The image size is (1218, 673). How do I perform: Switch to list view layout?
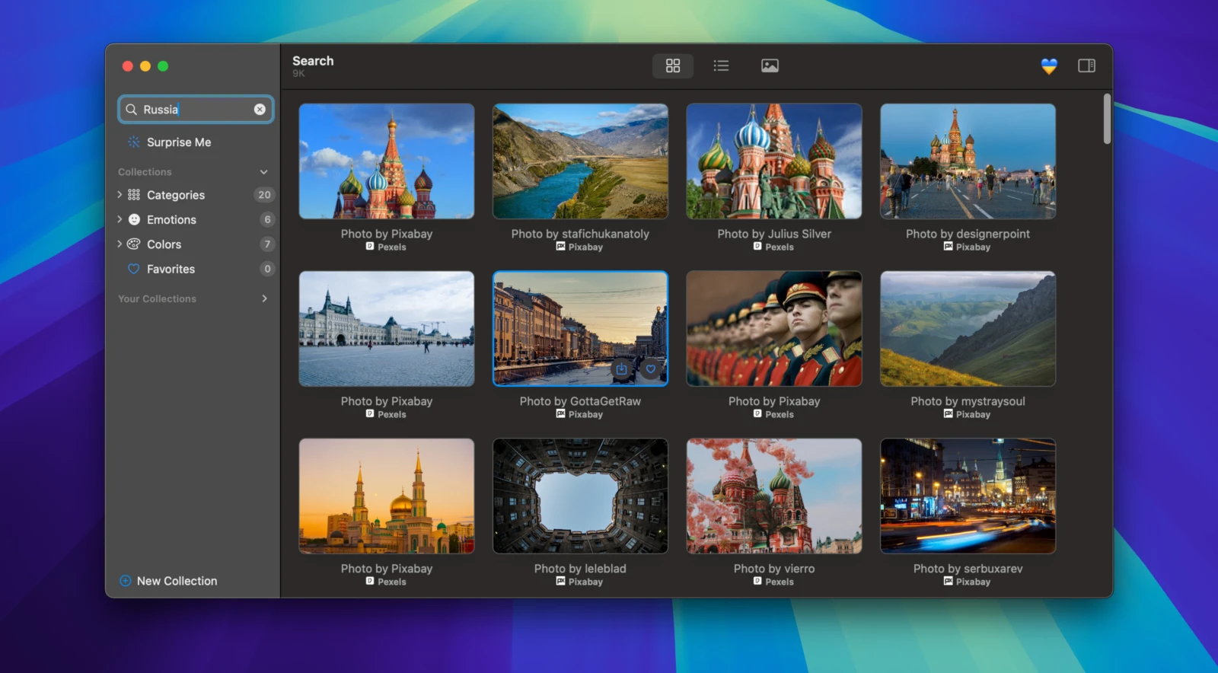(x=721, y=66)
